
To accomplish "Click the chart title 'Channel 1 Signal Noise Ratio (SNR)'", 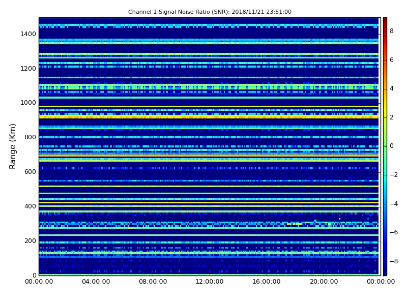I will (179, 12).
